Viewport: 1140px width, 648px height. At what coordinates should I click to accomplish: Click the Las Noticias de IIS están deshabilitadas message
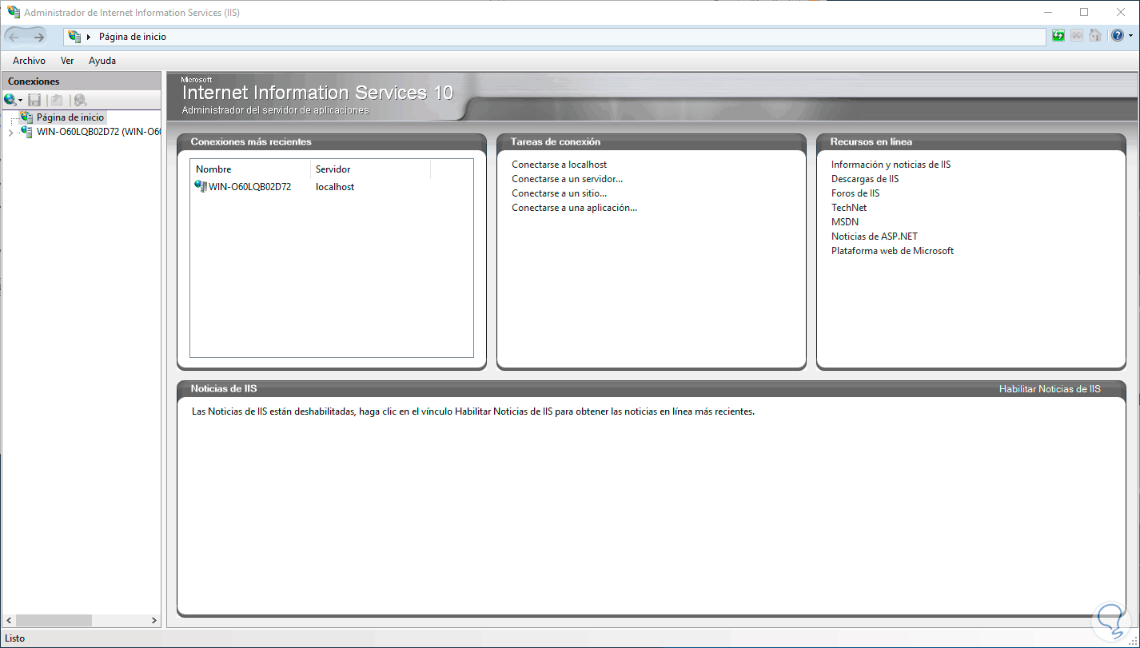(x=473, y=412)
